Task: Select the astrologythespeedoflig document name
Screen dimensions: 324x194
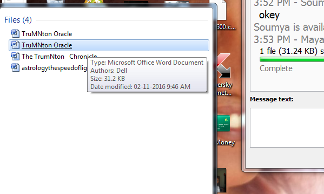Action: click(x=54, y=68)
